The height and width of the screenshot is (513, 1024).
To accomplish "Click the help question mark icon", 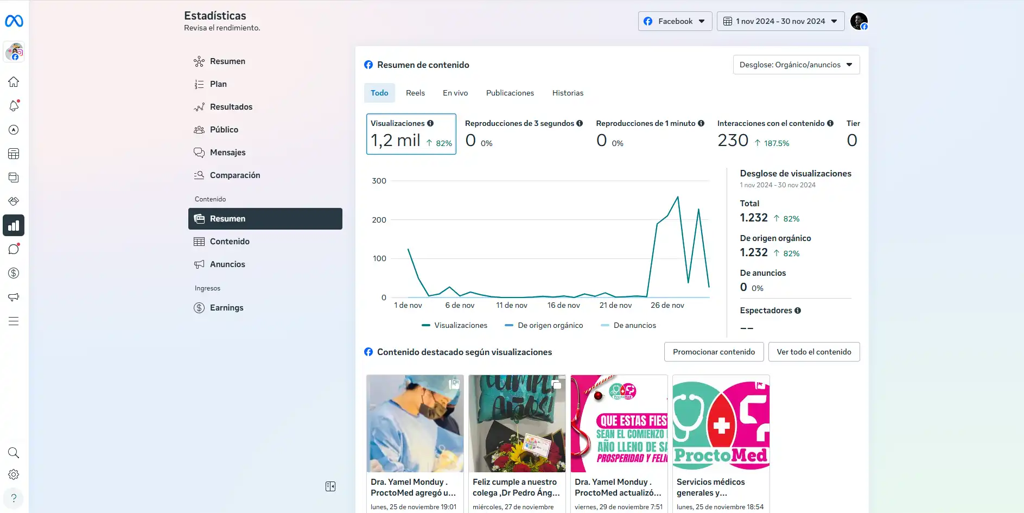I will coord(14,498).
